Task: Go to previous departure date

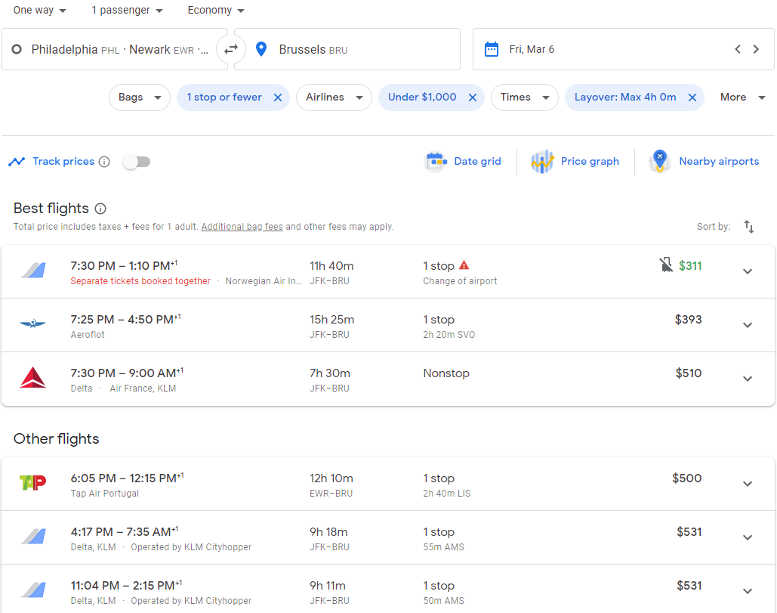Action: pyautogui.click(x=737, y=49)
